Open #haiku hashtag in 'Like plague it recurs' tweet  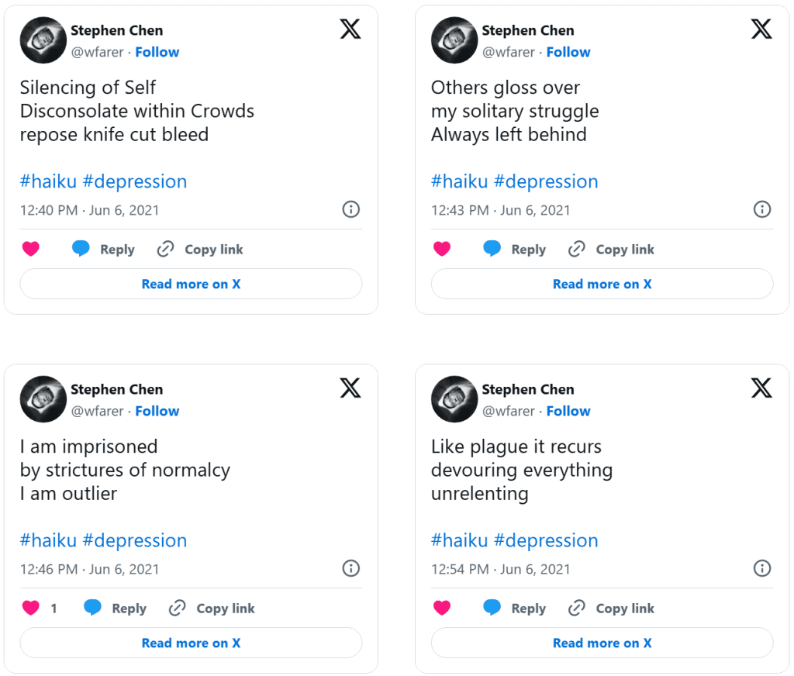coord(459,540)
